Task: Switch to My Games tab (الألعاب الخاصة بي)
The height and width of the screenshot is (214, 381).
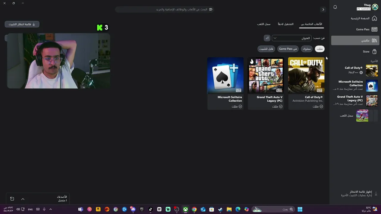Action: [311, 24]
